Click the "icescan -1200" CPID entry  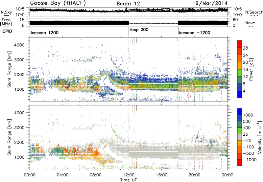click(195, 33)
